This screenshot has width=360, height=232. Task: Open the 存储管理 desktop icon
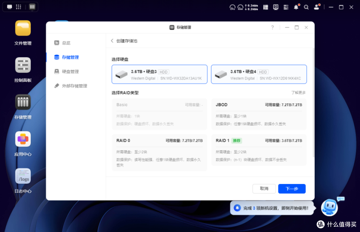click(x=23, y=102)
